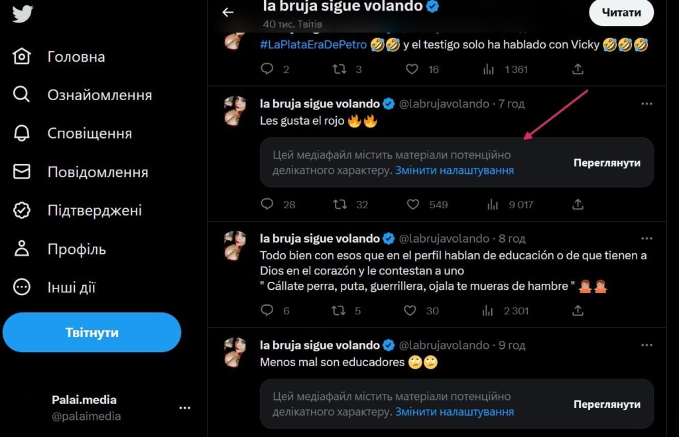The height and width of the screenshot is (437, 679).
Task: Click the Твітнути button
Action: click(92, 332)
